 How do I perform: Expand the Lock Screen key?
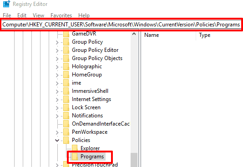57,108
